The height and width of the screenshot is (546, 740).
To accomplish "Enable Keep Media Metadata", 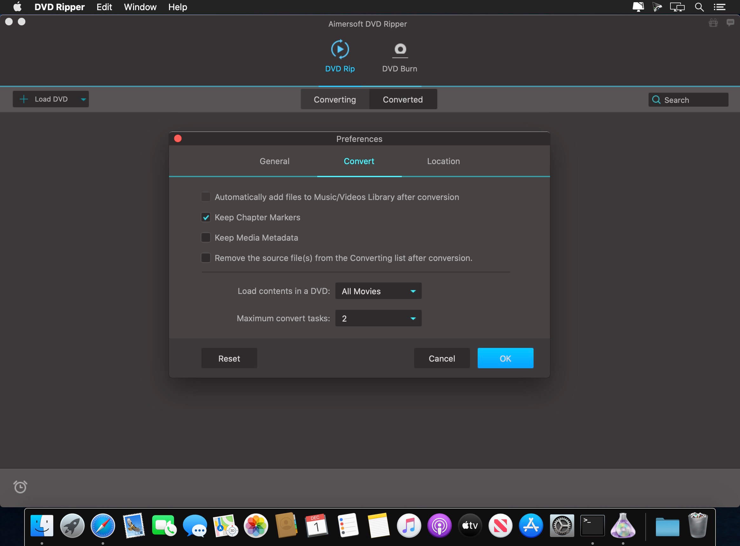I will click(x=206, y=238).
